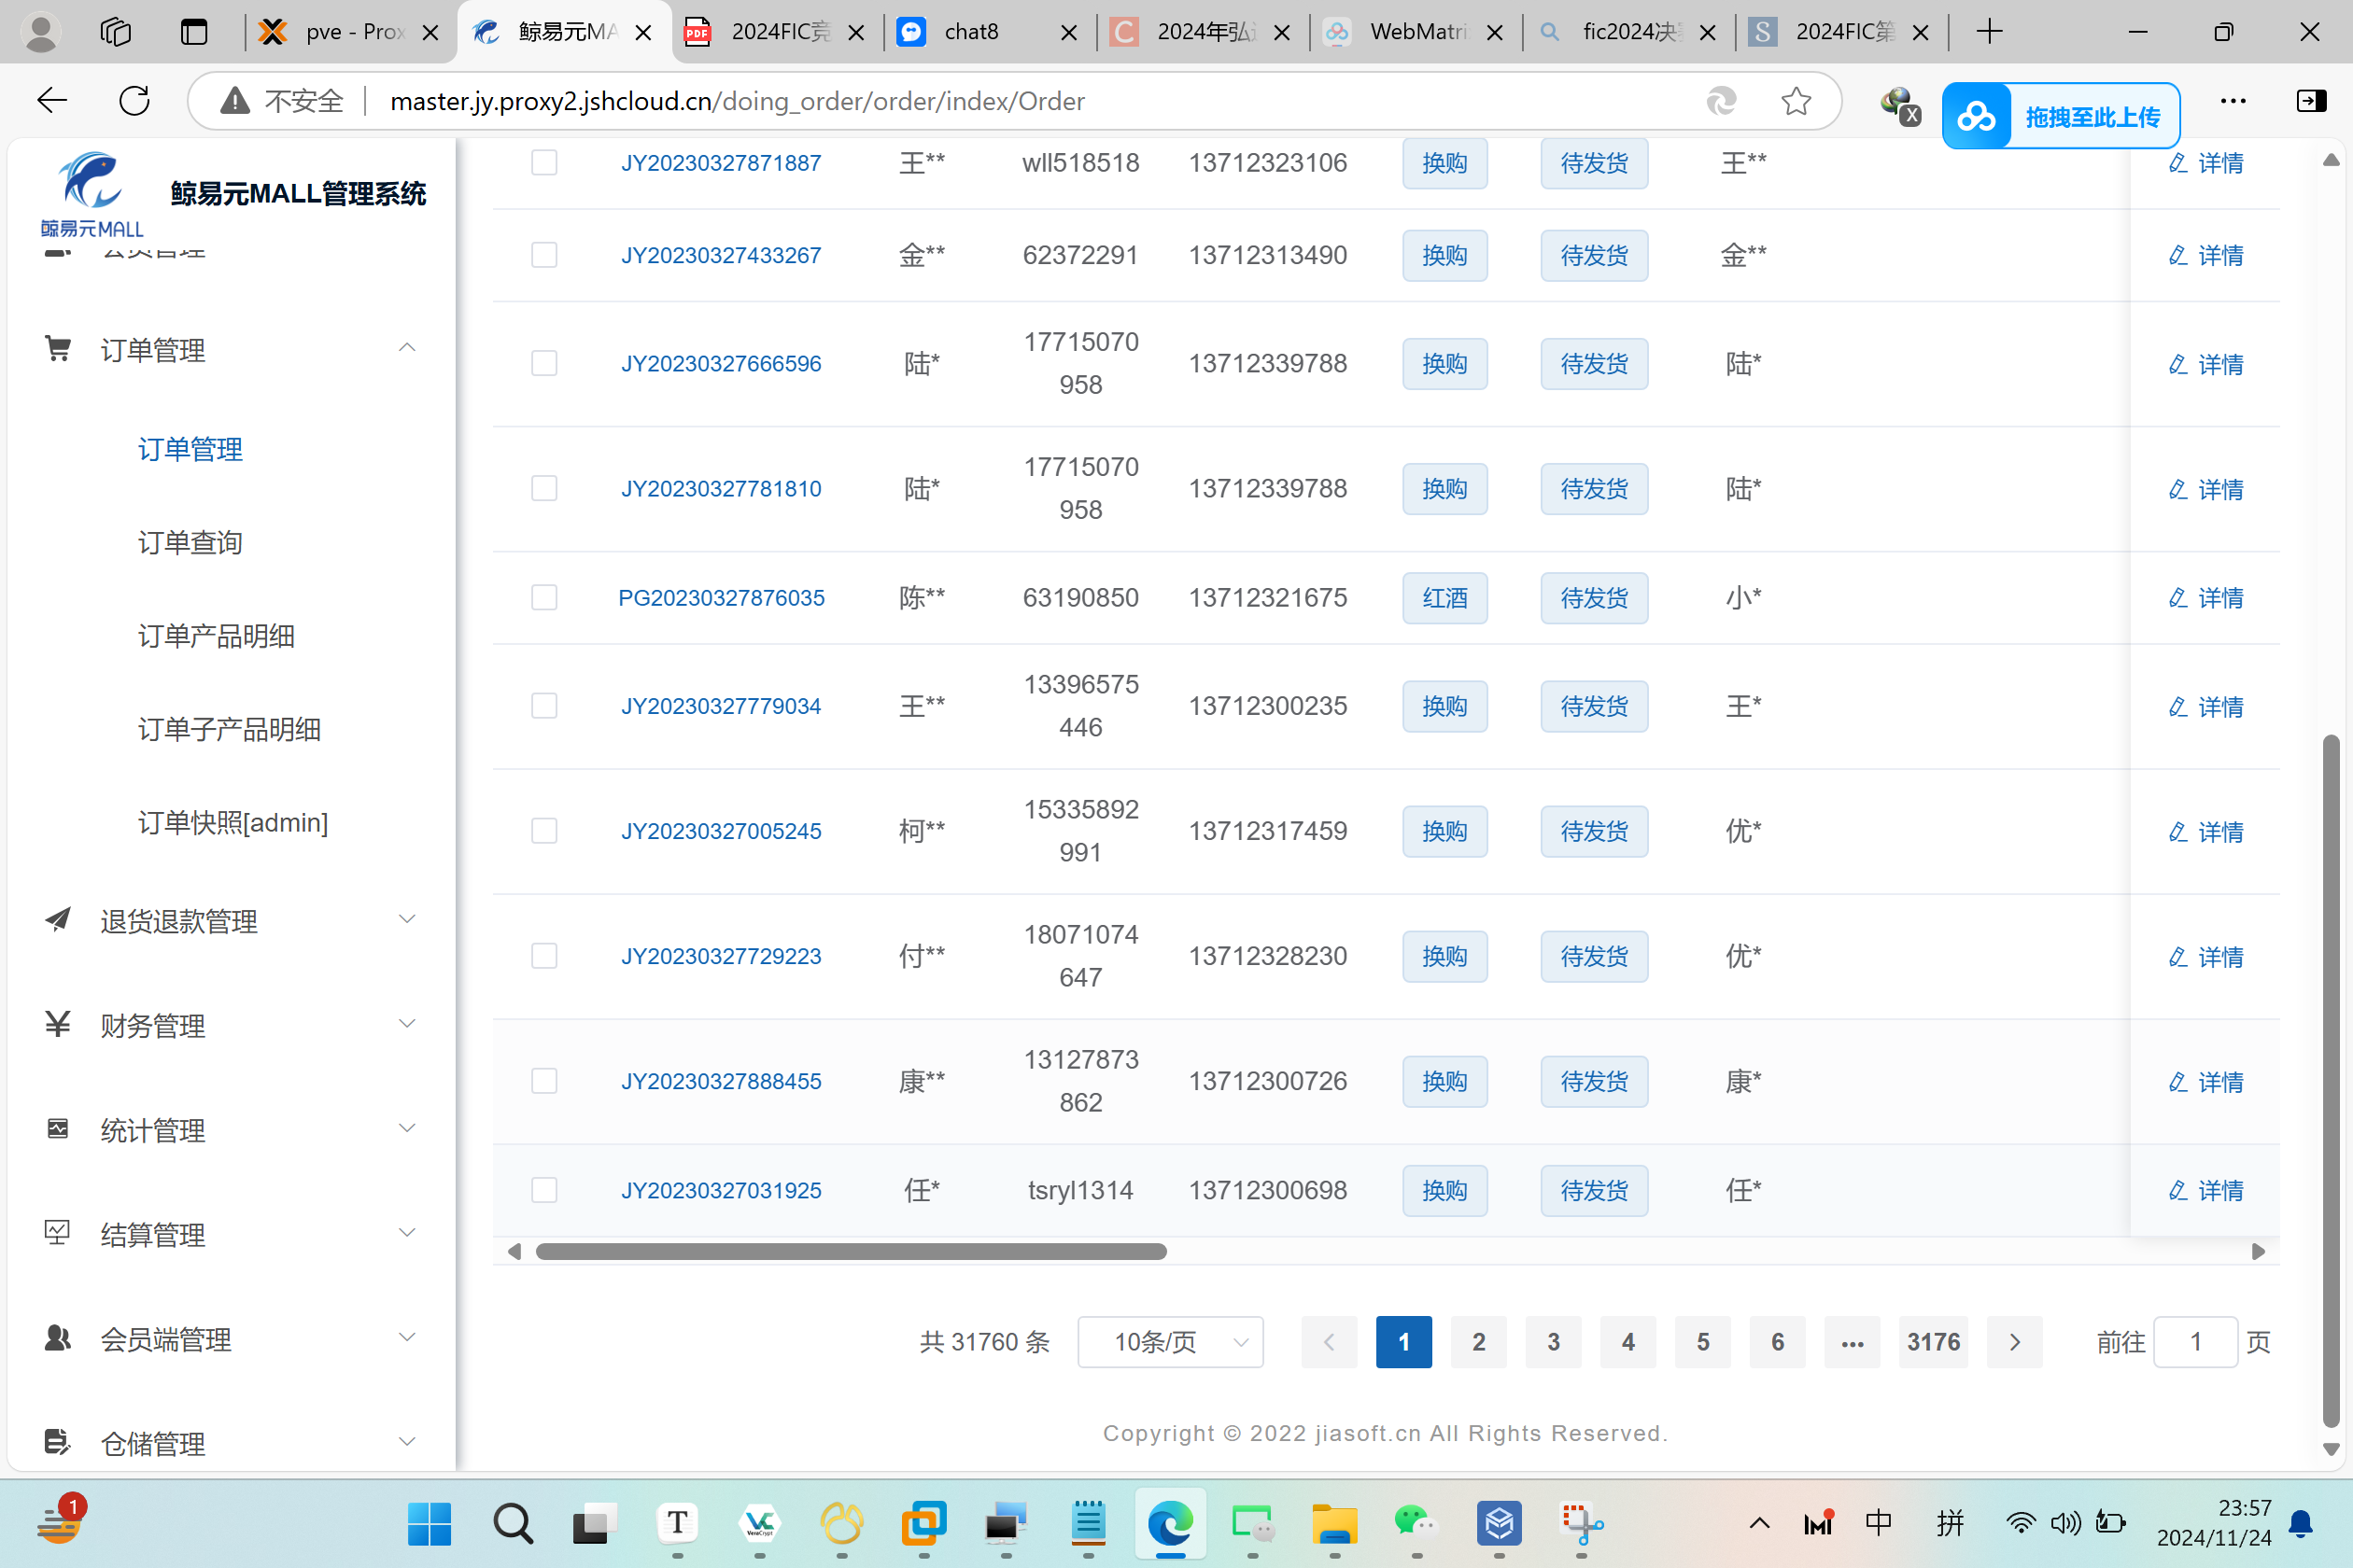
Task: Open Windows Start menu
Action: click(430, 1524)
